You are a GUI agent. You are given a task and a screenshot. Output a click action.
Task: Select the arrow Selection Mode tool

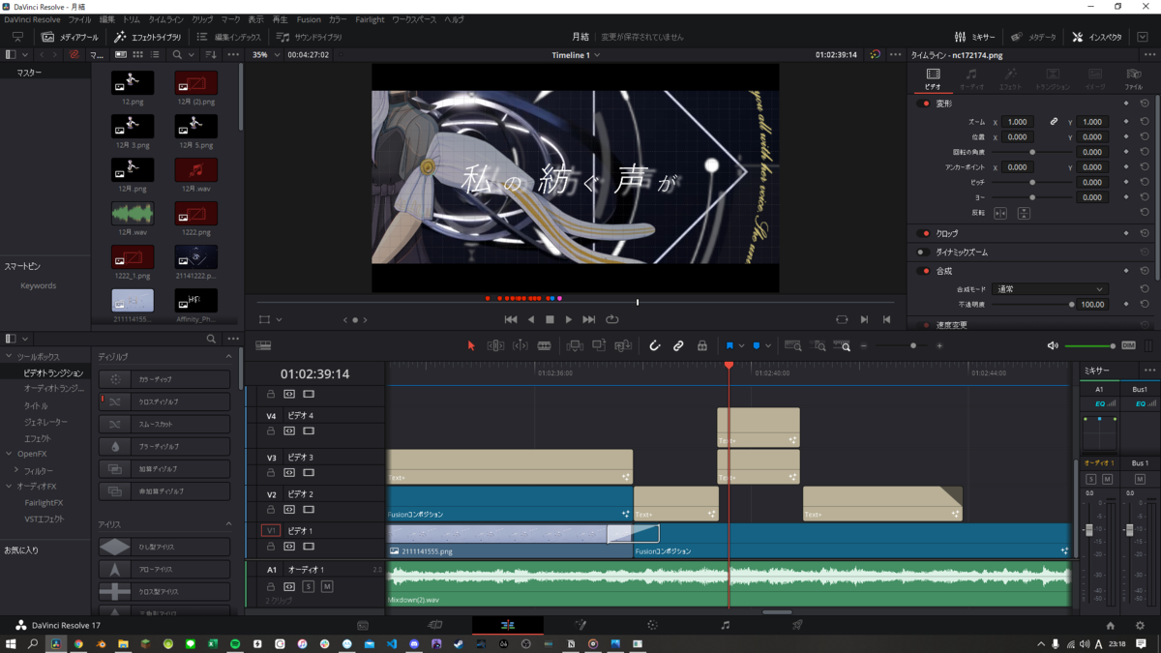(x=471, y=345)
